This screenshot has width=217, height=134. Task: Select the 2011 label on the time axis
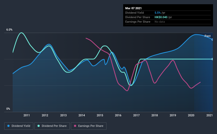coord(27,115)
